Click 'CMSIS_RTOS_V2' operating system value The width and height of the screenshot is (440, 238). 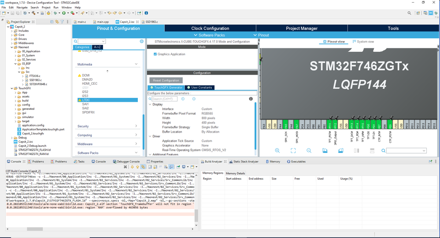214,150
